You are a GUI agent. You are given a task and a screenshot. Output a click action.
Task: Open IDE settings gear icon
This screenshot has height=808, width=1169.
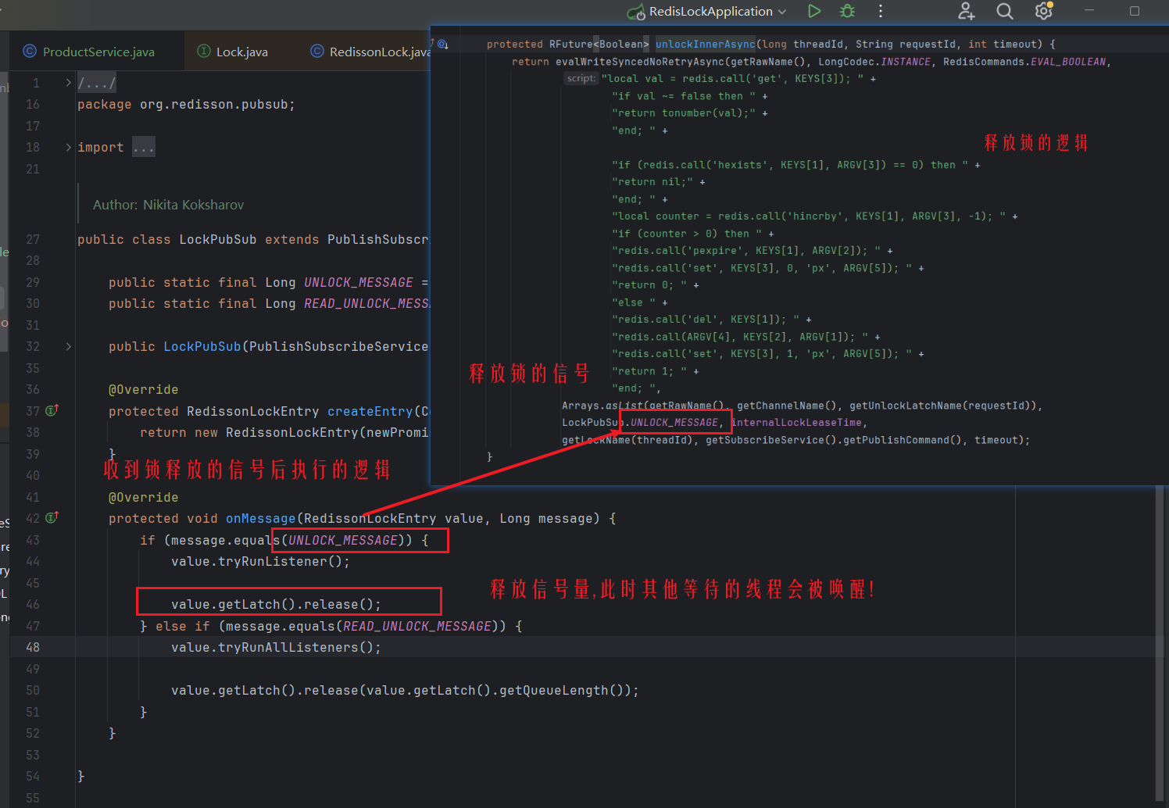[1044, 11]
